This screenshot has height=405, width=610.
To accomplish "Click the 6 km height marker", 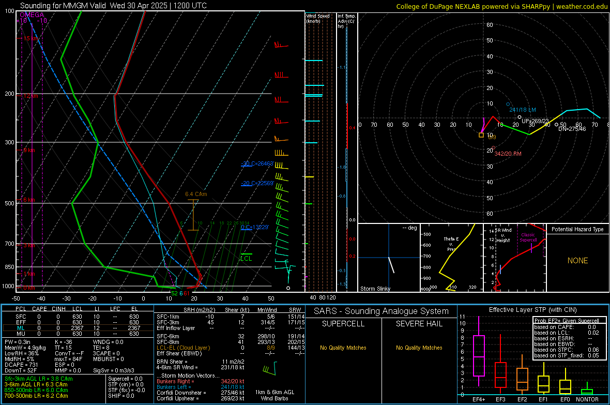I will [29, 200].
